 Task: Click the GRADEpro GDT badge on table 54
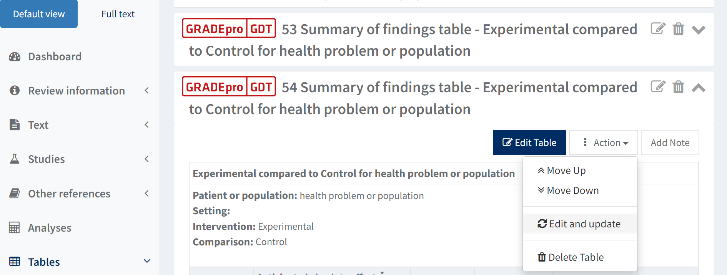229,86
